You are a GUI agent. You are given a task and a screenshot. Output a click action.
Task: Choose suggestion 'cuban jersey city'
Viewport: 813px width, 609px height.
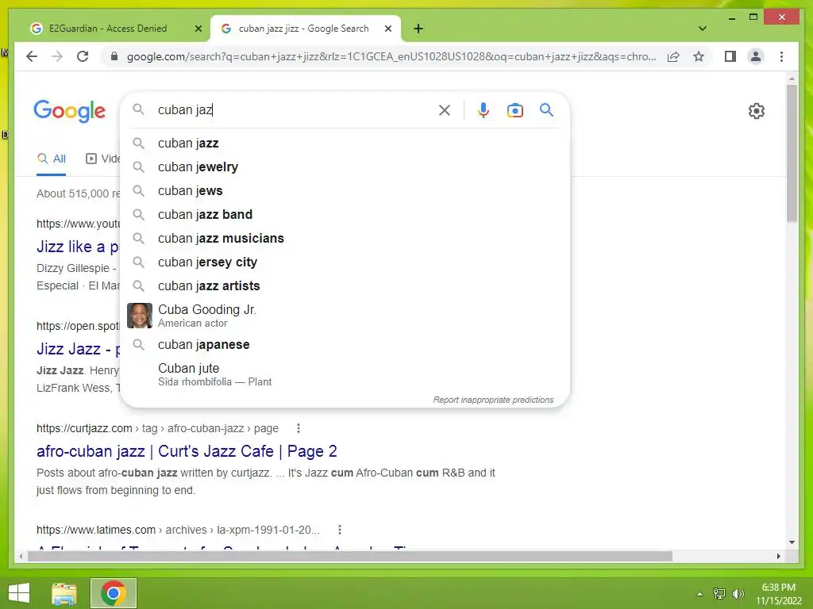pyautogui.click(x=345, y=262)
